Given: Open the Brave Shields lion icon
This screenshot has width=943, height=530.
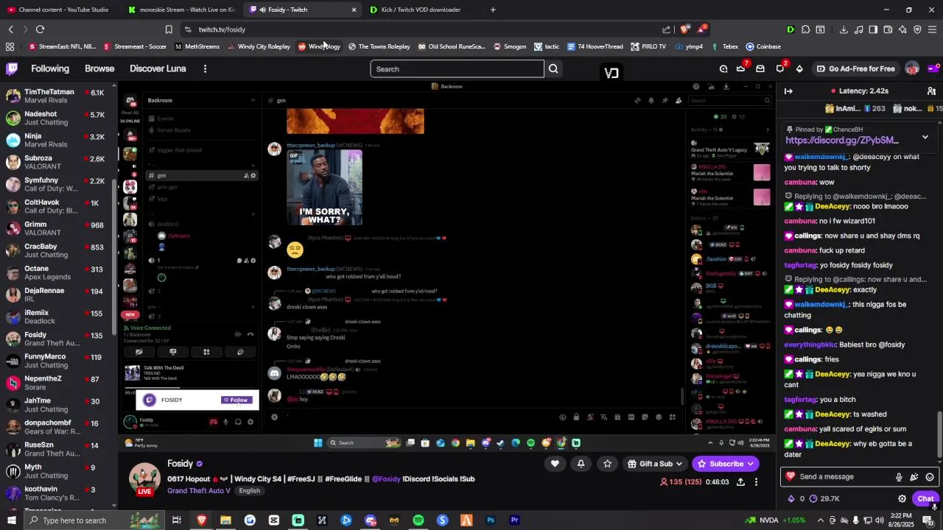Looking at the screenshot, I should click(684, 29).
